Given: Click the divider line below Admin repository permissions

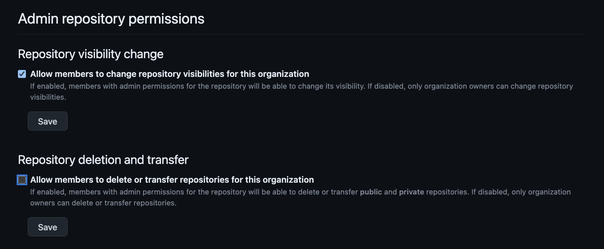Looking at the screenshot, I should point(302,35).
